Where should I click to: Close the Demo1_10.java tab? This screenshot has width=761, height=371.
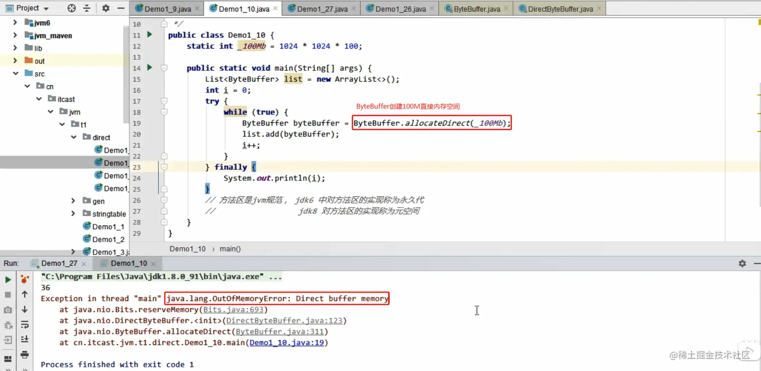pos(274,9)
